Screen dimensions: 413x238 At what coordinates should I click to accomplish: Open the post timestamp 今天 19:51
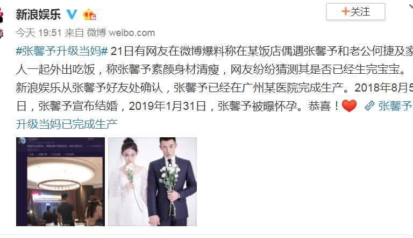(x=39, y=33)
